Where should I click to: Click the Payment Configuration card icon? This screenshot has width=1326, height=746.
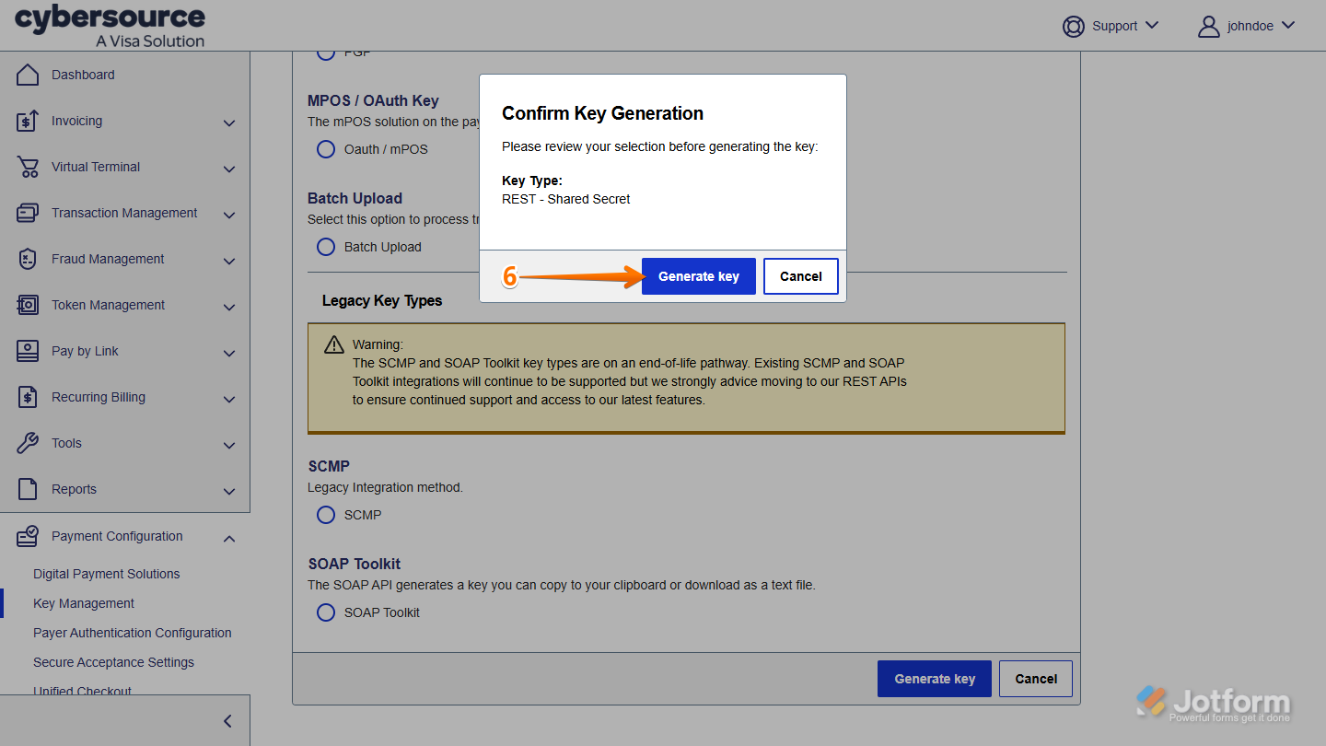pos(28,536)
